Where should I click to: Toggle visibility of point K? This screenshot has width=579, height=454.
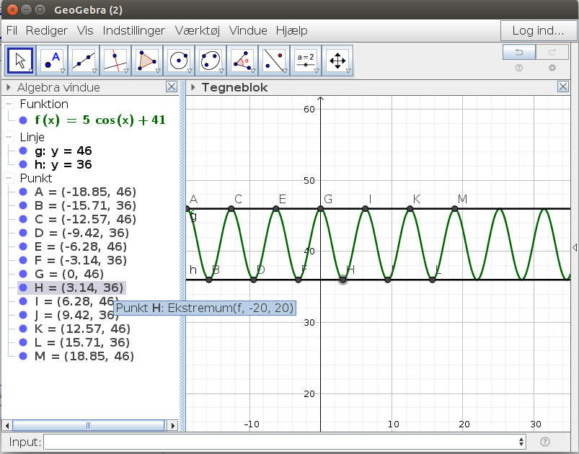tap(23, 329)
